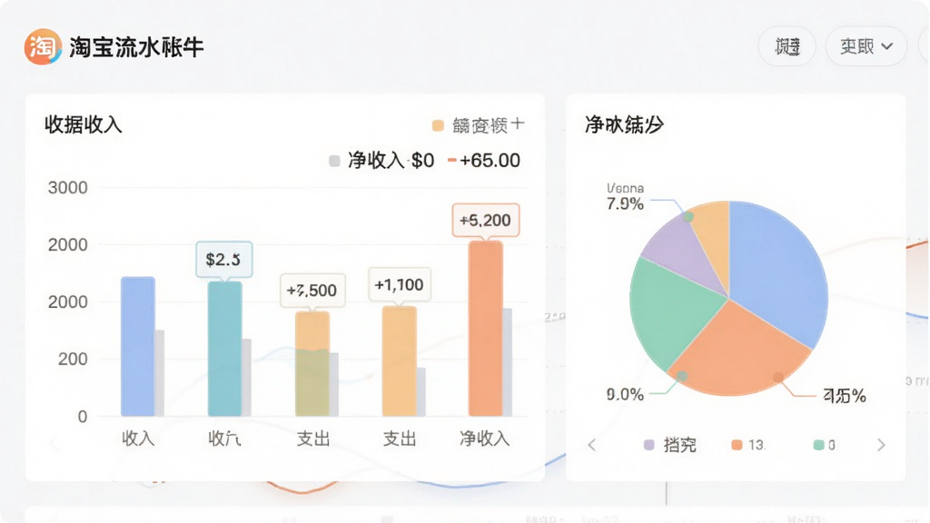Image resolution: width=930 pixels, height=523 pixels.
Task: Click the orange 13 legend item
Action: pos(748,445)
